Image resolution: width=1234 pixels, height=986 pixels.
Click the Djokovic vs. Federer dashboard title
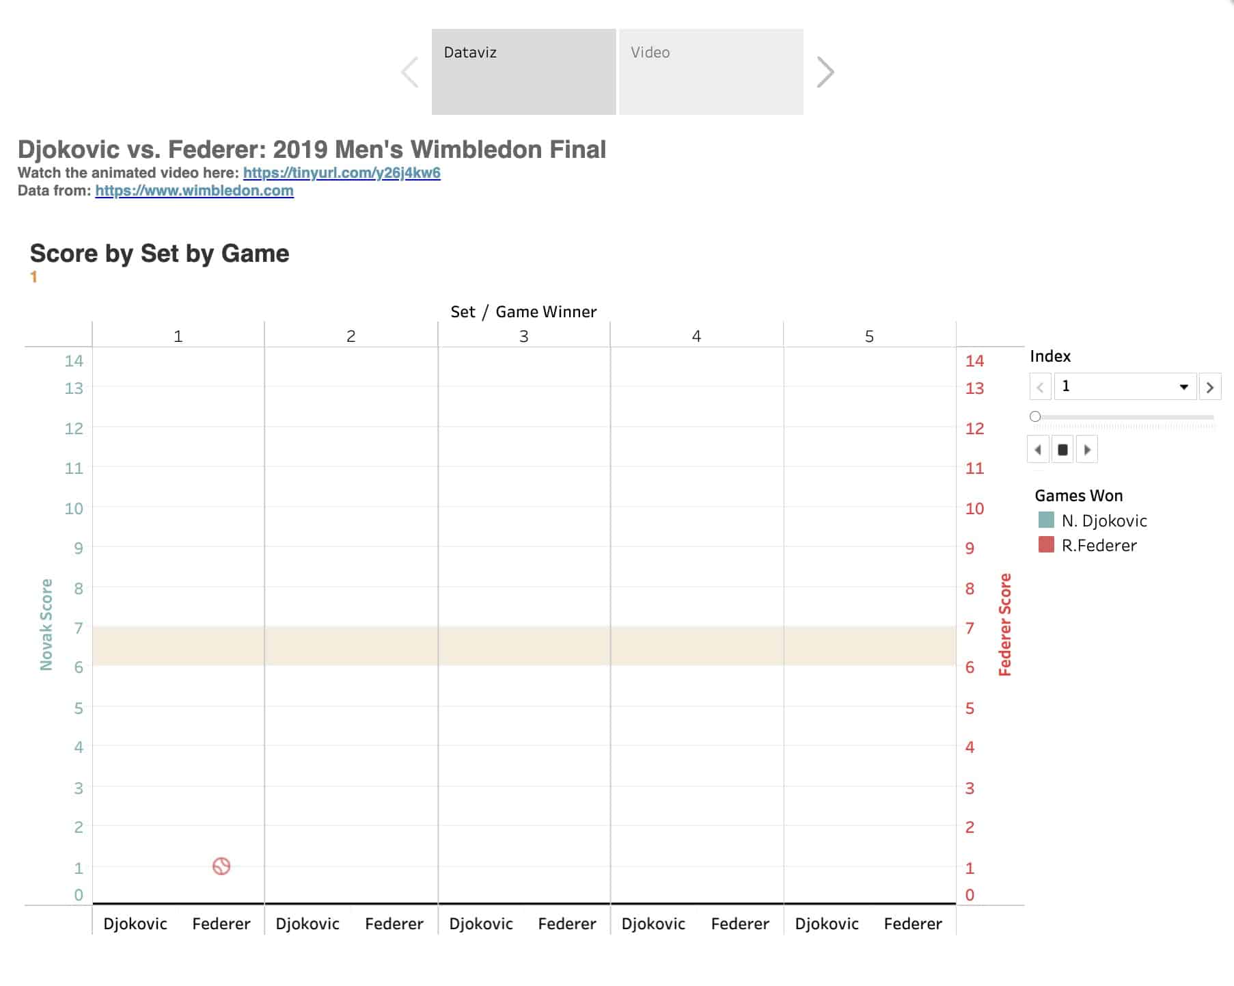click(312, 150)
